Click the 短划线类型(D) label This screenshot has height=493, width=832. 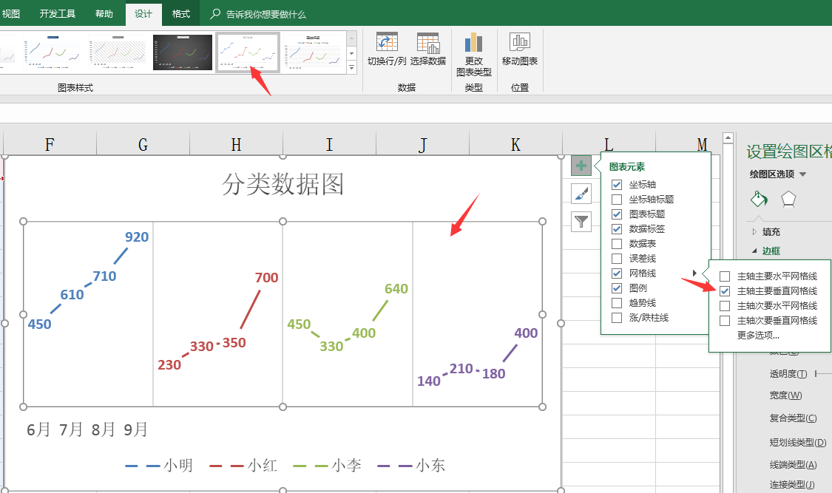point(798,442)
